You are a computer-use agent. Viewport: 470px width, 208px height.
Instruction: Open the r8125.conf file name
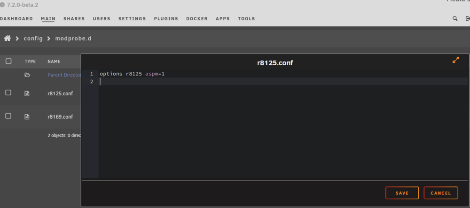[60, 93]
